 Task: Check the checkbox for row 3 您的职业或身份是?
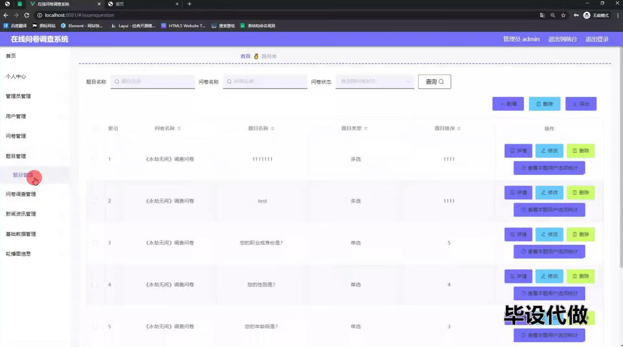point(95,243)
